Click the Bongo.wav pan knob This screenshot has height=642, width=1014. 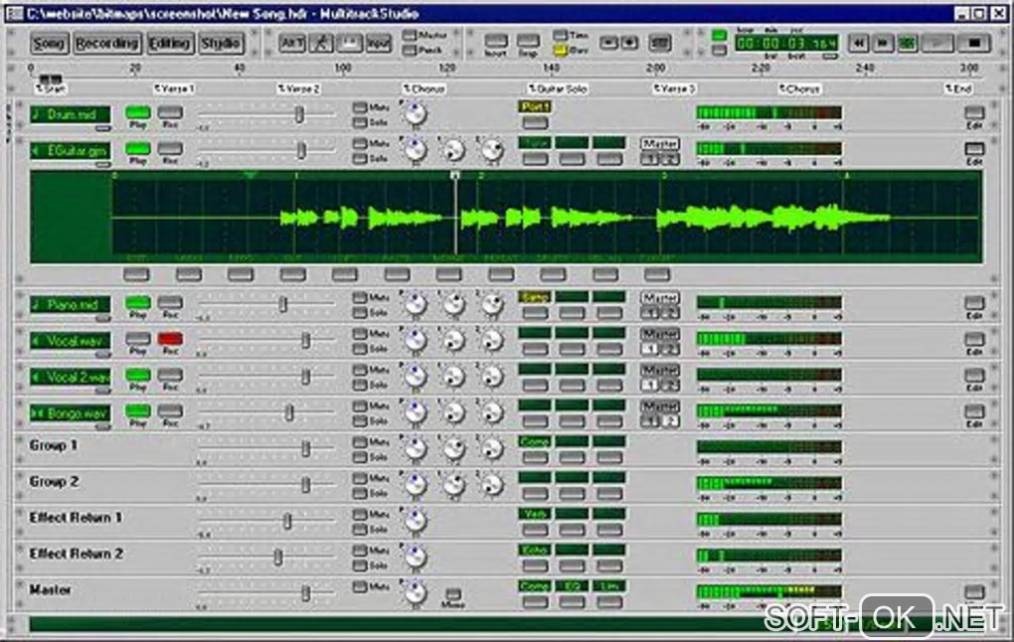click(x=415, y=412)
